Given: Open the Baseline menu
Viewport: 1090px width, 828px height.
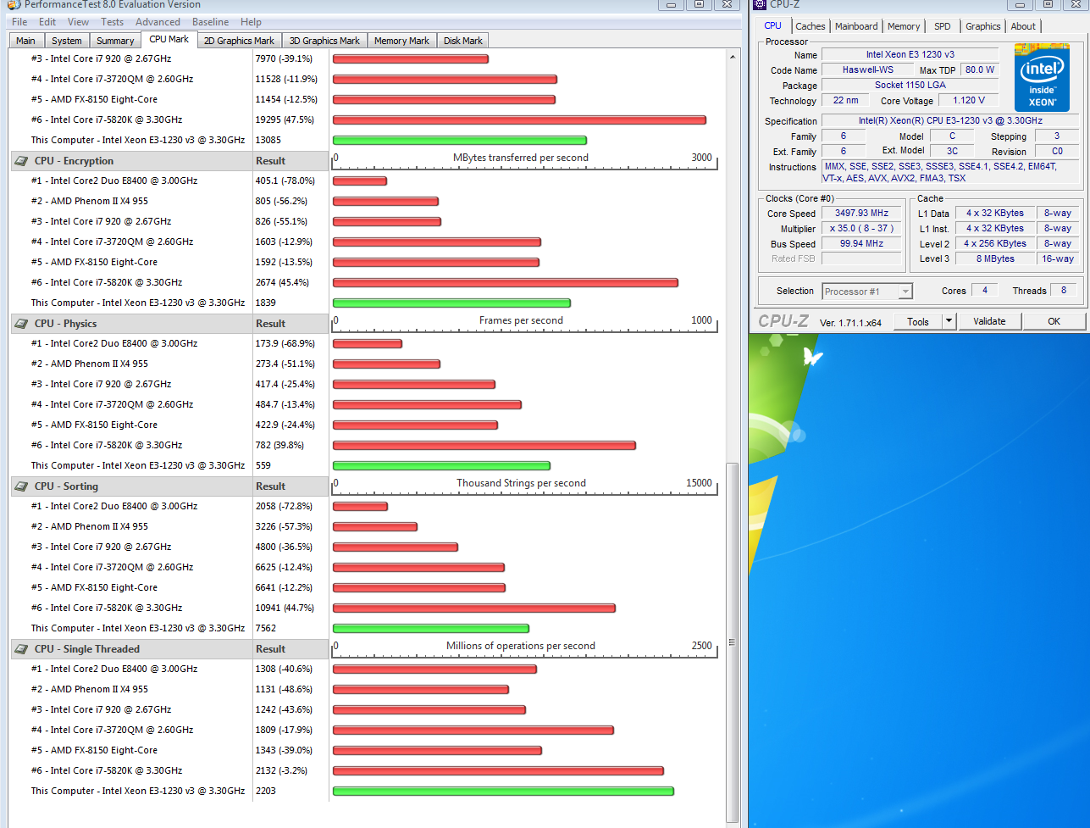Looking at the screenshot, I should [210, 22].
